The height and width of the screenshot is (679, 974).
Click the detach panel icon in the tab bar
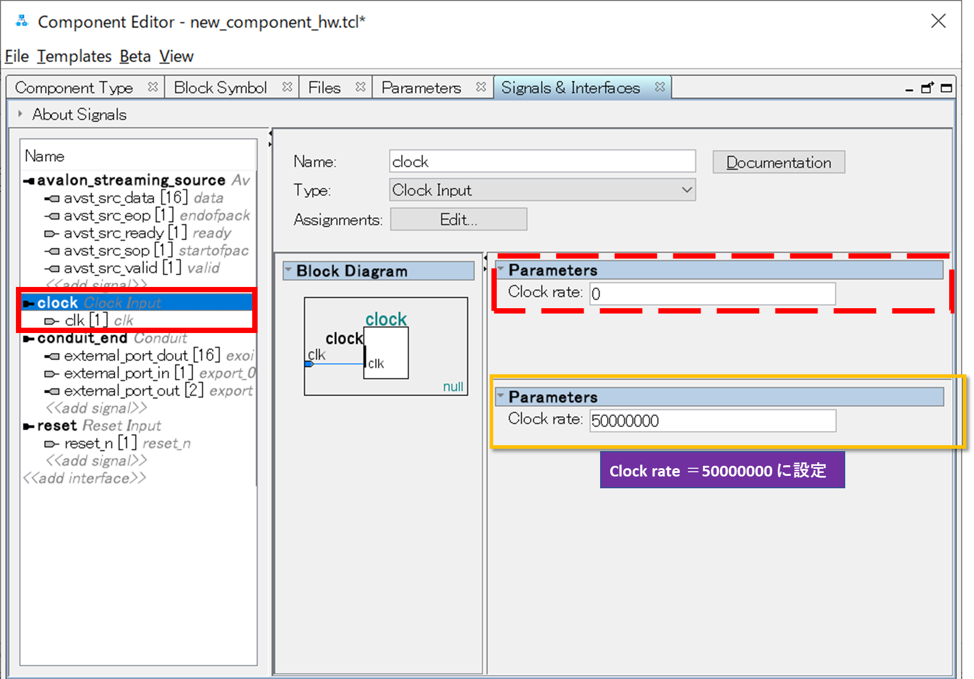point(926,87)
